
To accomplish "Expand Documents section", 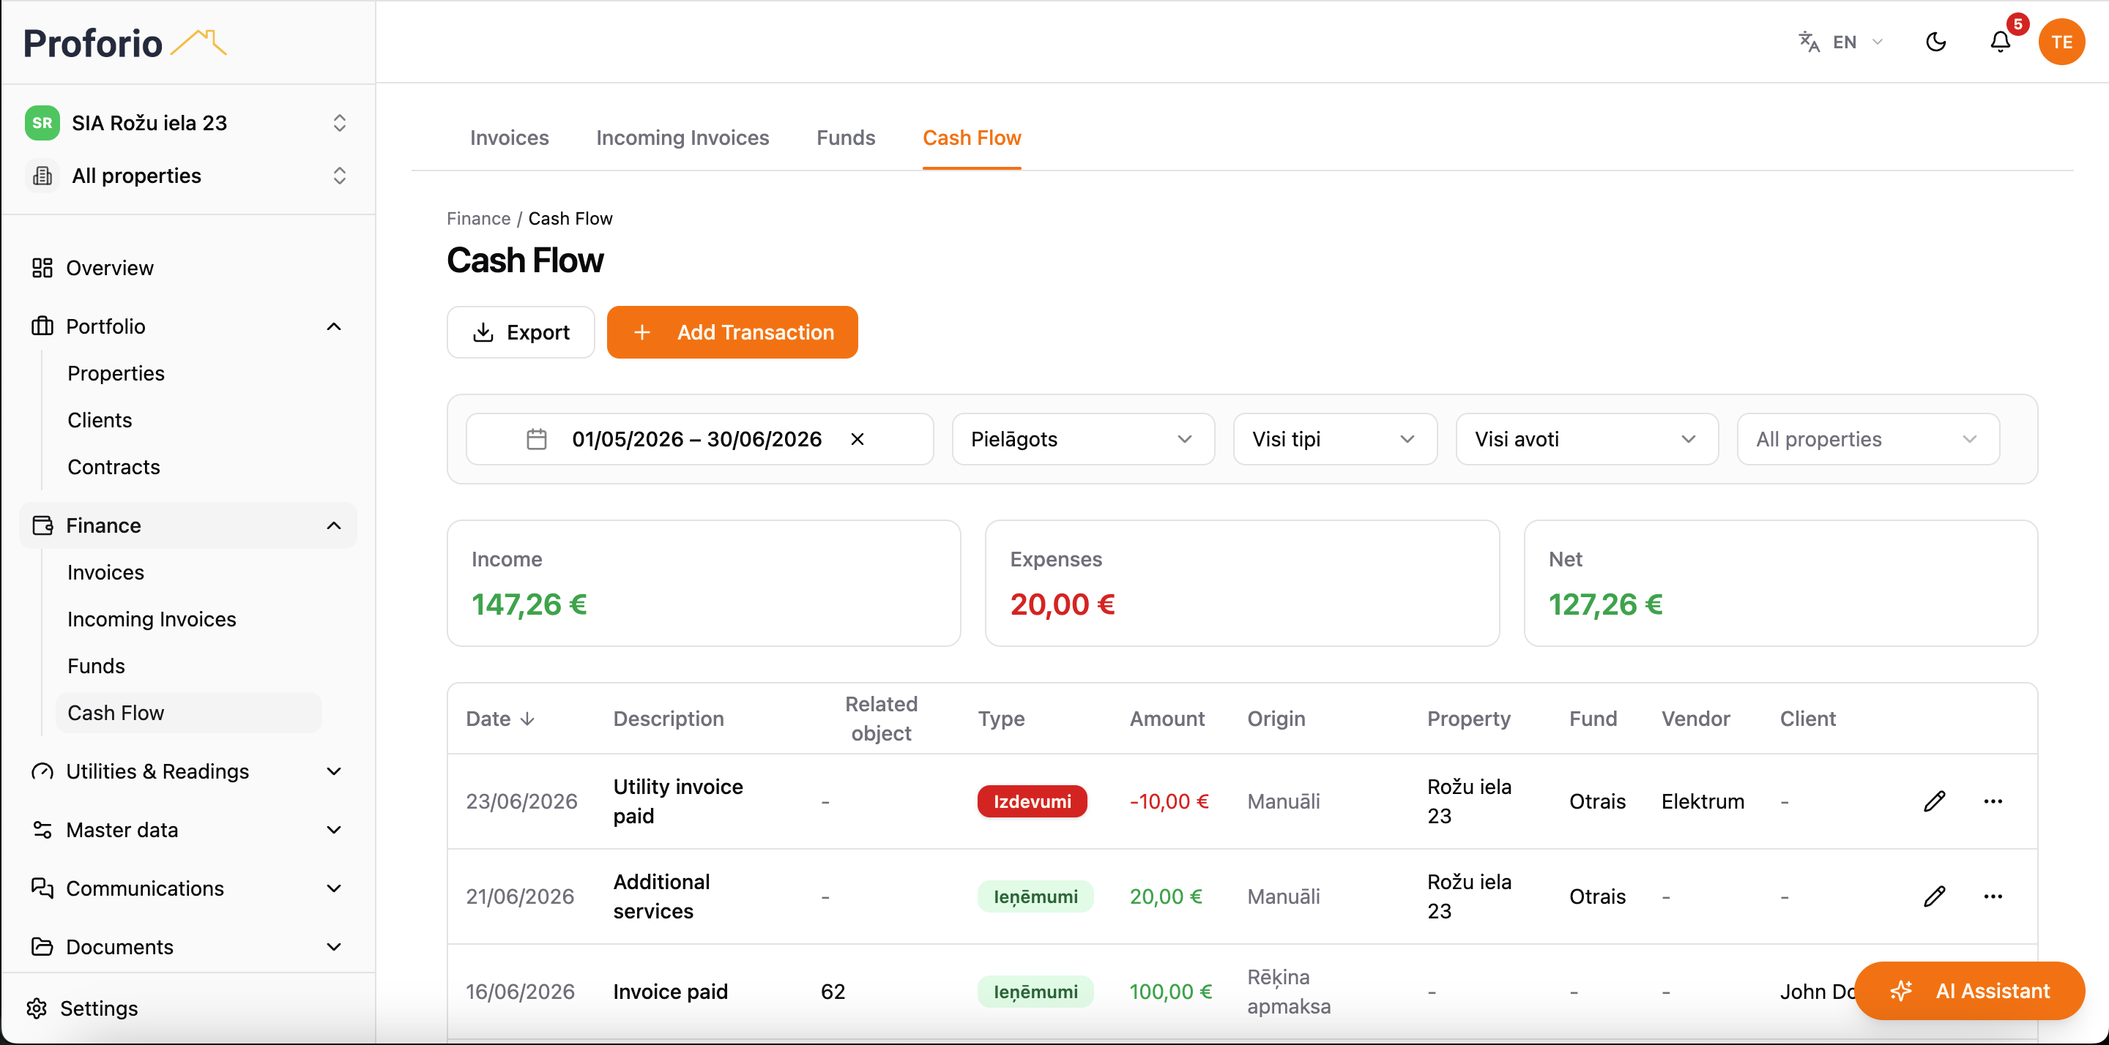I will [x=188, y=947].
